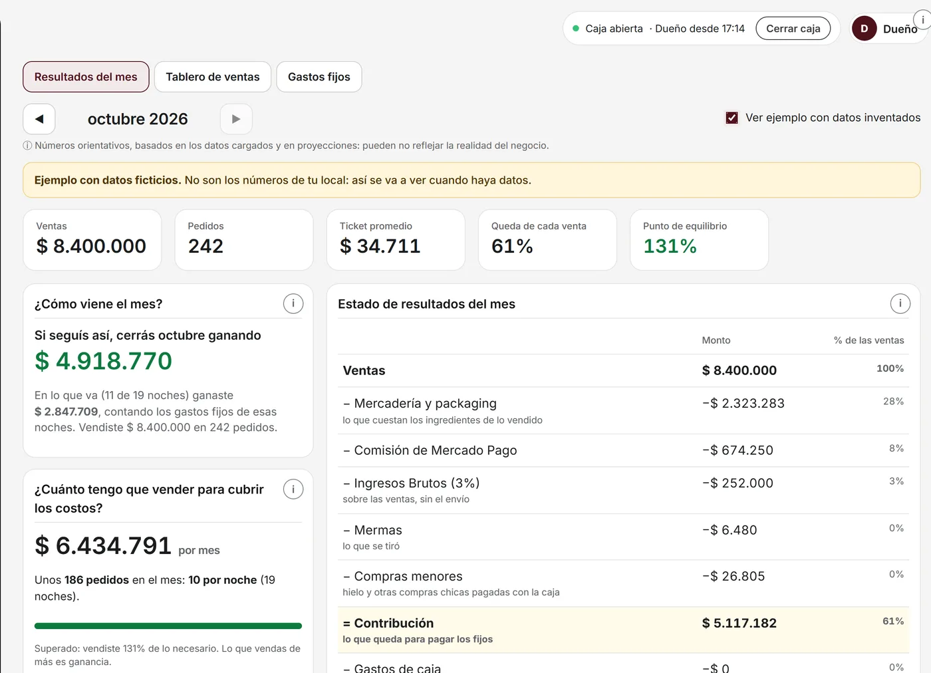
Task: Click the octubre 2026 month label
Action: coord(138,119)
